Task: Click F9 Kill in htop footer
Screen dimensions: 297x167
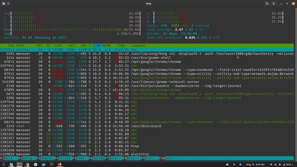Action: pos(149,158)
